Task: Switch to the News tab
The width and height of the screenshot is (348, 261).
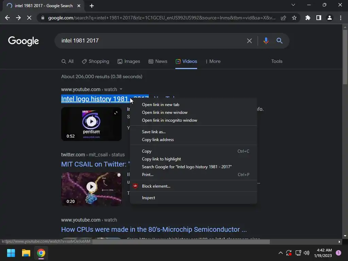Action: (158, 62)
